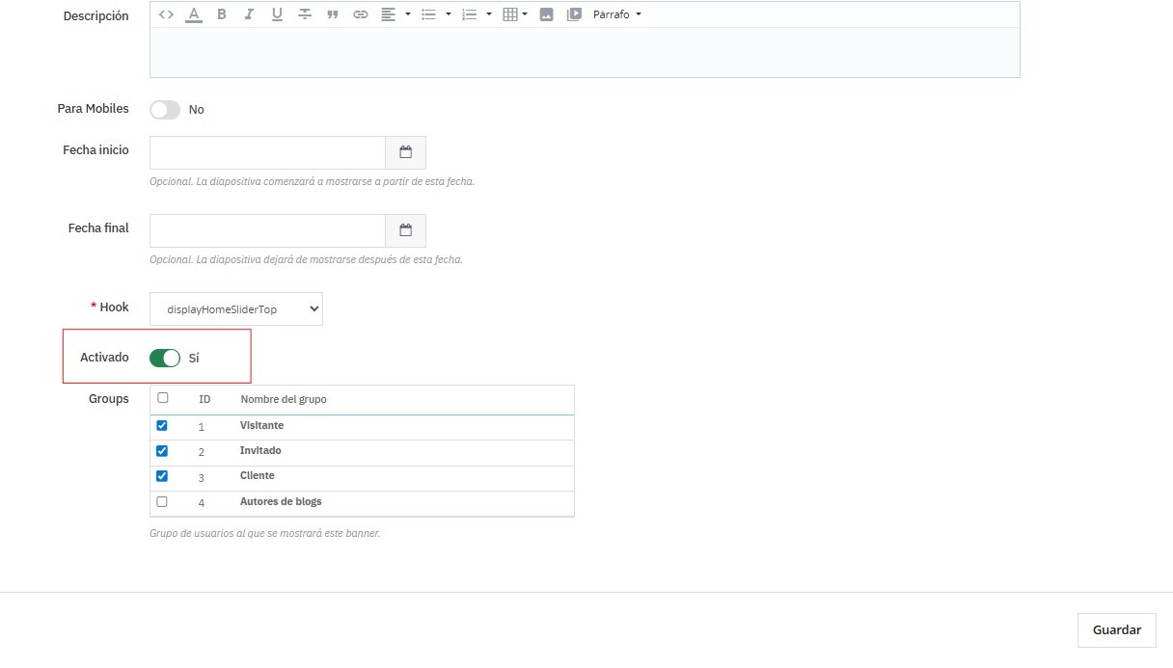Open the Hook dropdown
The height and width of the screenshot is (668, 1173).
pyautogui.click(x=236, y=309)
